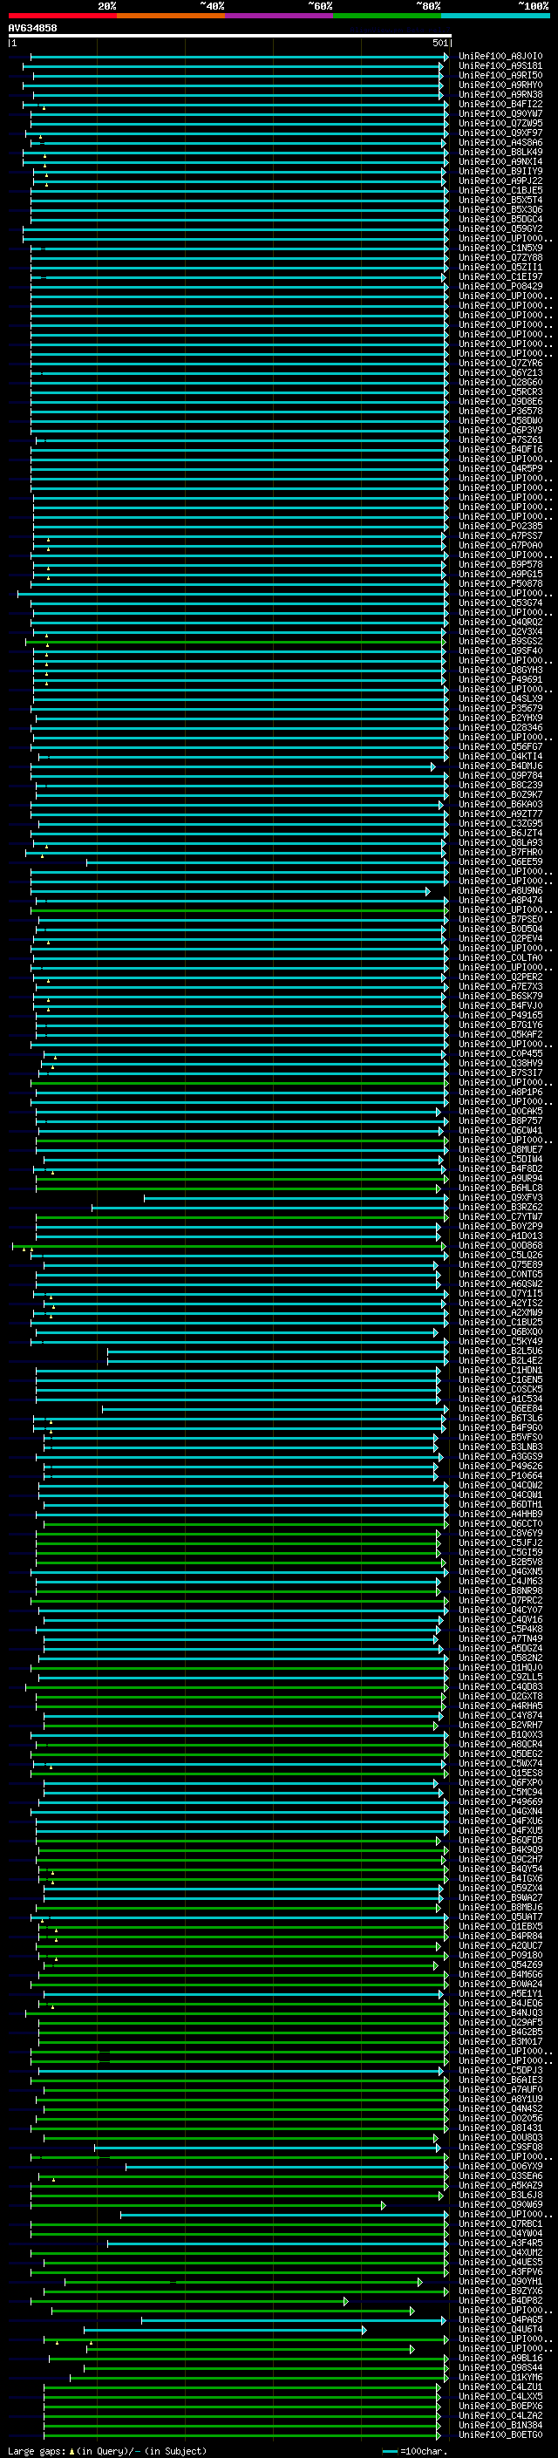Viewport: 558px width, 2458px height.
Task: Select the UniRef100_P10664 hit label
Action: [500, 1476]
